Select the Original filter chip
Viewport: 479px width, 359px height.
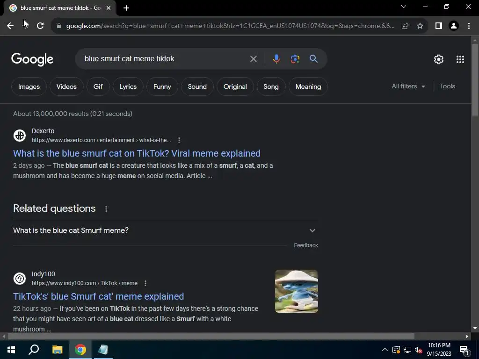point(235,86)
